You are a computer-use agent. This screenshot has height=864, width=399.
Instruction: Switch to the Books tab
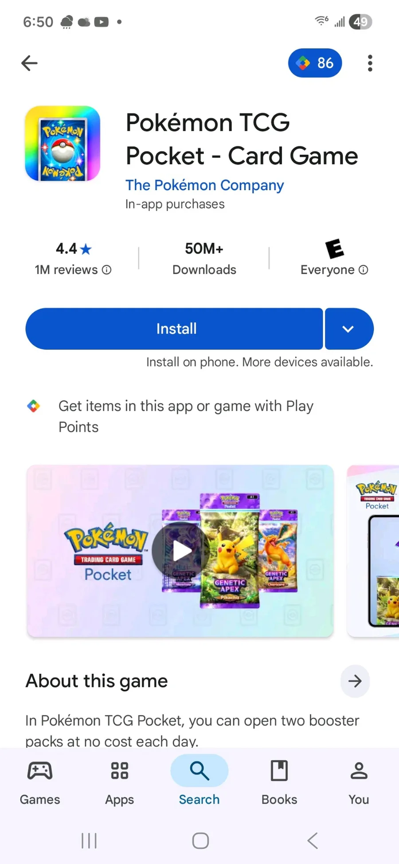tap(279, 782)
